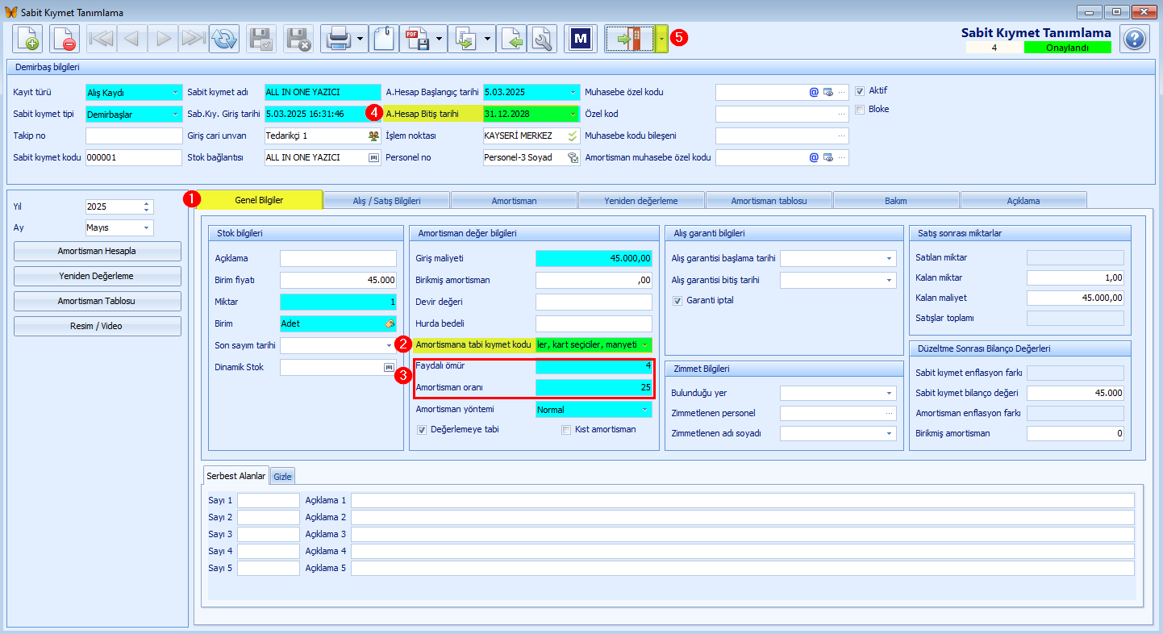Click the unit picker icon in Birim field

390,323
